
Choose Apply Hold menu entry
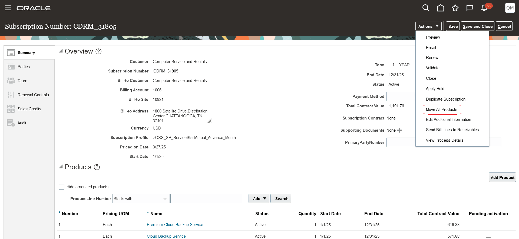click(435, 89)
